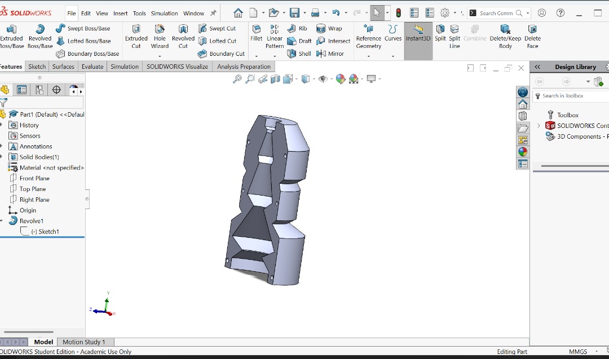Toggle the Select cursor tool
Viewport: 609px width, 359px height.
(377, 13)
